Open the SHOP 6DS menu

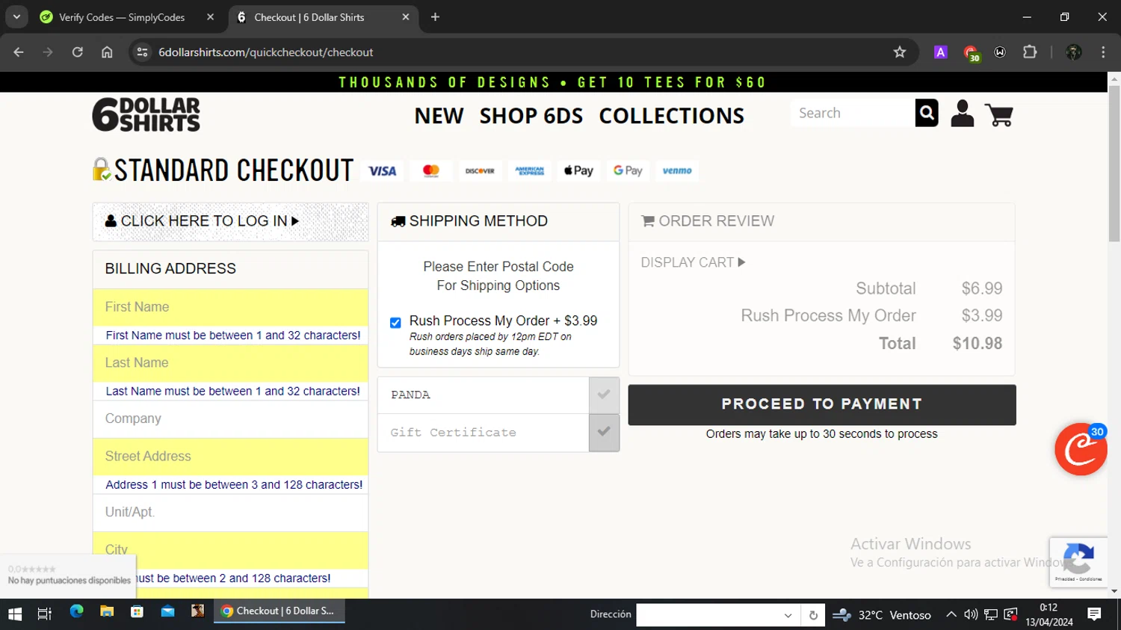pos(531,116)
